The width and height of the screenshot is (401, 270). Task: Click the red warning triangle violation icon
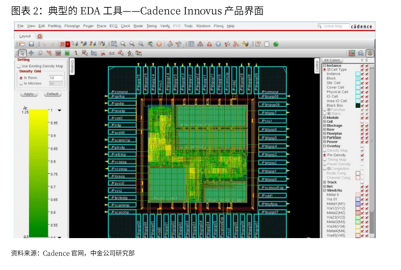pyautogui.click(x=209, y=44)
